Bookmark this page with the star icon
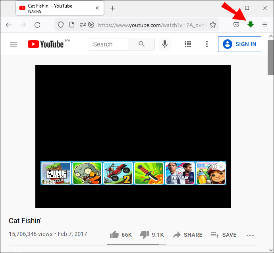 (x=213, y=25)
